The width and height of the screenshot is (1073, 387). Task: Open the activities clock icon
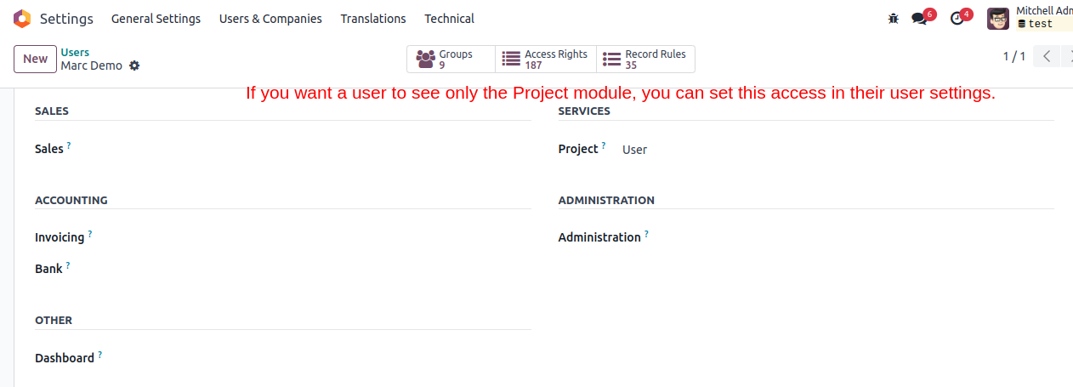957,19
